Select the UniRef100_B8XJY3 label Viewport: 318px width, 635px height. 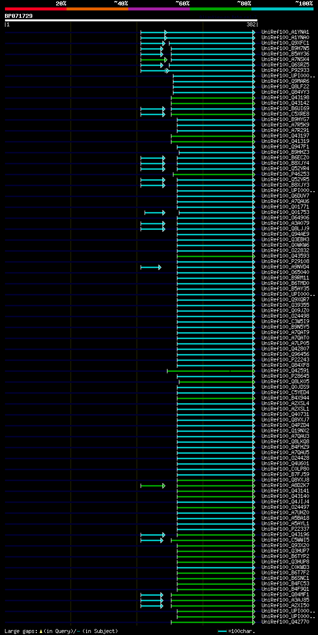[285, 185]
